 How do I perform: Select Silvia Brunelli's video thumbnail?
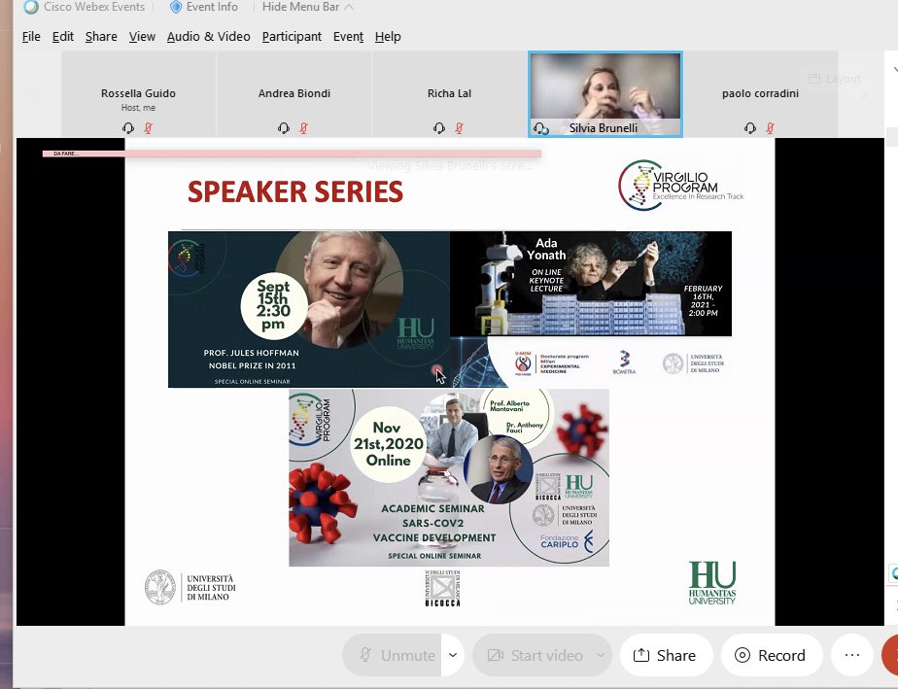[605, 94]
